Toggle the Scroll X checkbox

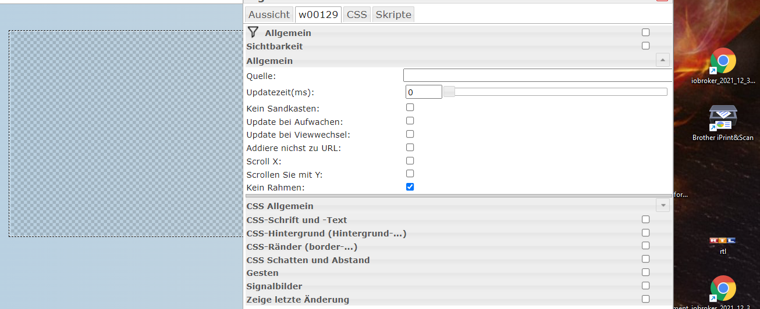(x=410, y=161)
